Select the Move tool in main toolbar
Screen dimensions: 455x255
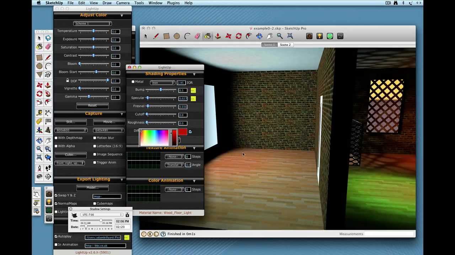coord(228,36)
